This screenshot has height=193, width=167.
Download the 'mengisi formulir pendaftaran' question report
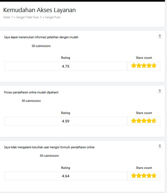click(160, 146)
